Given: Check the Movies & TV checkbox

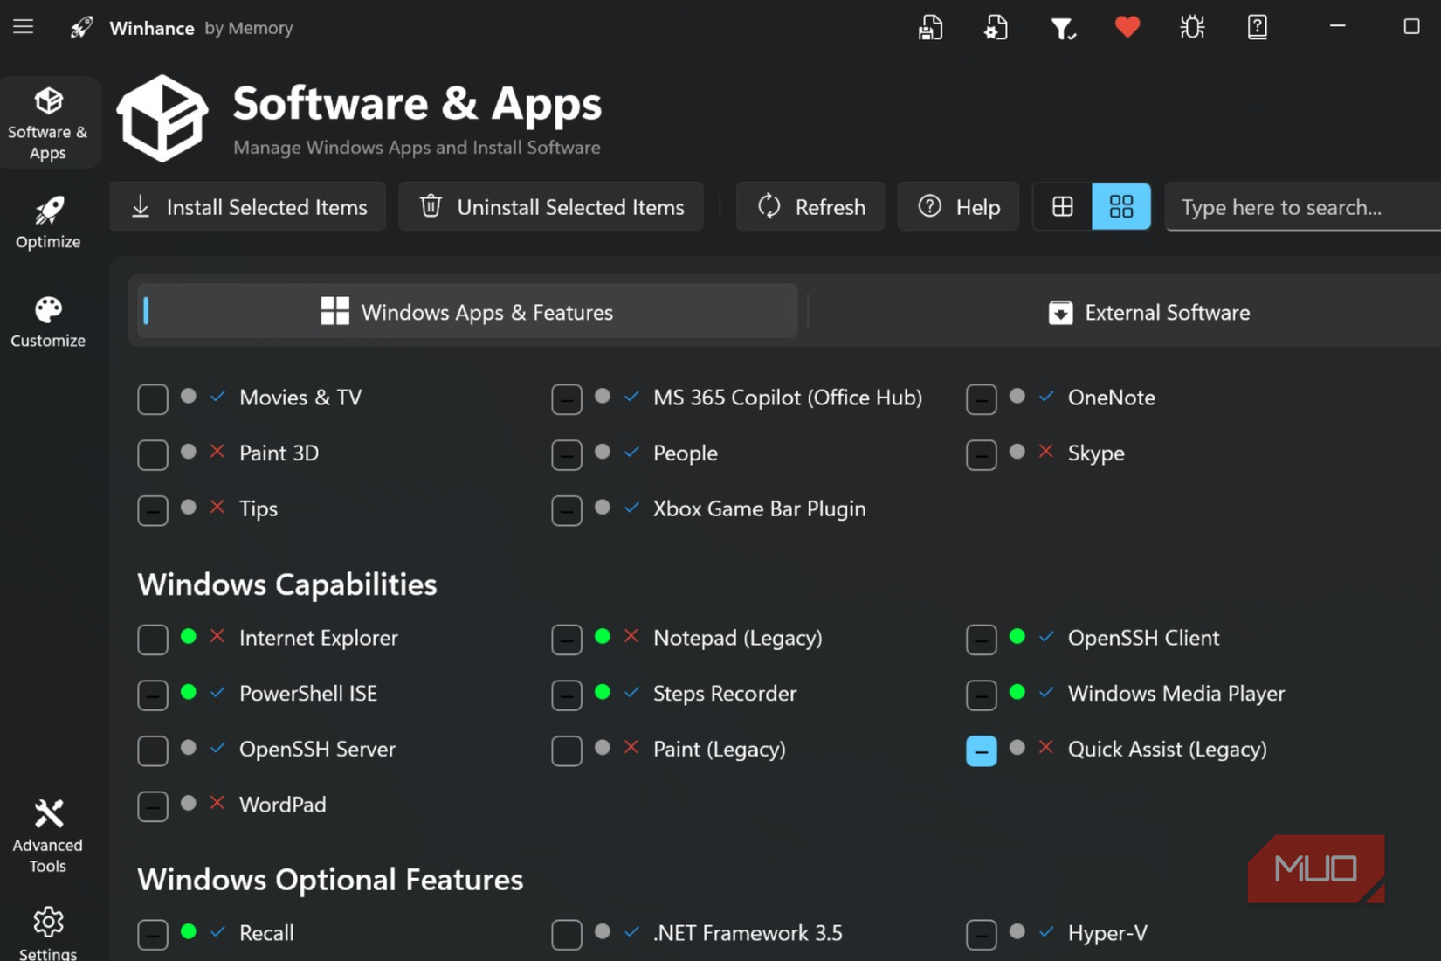Looking at the screenshot, I should [x=152, y=399].
